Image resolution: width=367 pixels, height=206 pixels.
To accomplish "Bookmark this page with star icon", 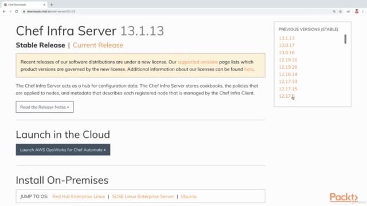I will [341, 11].
